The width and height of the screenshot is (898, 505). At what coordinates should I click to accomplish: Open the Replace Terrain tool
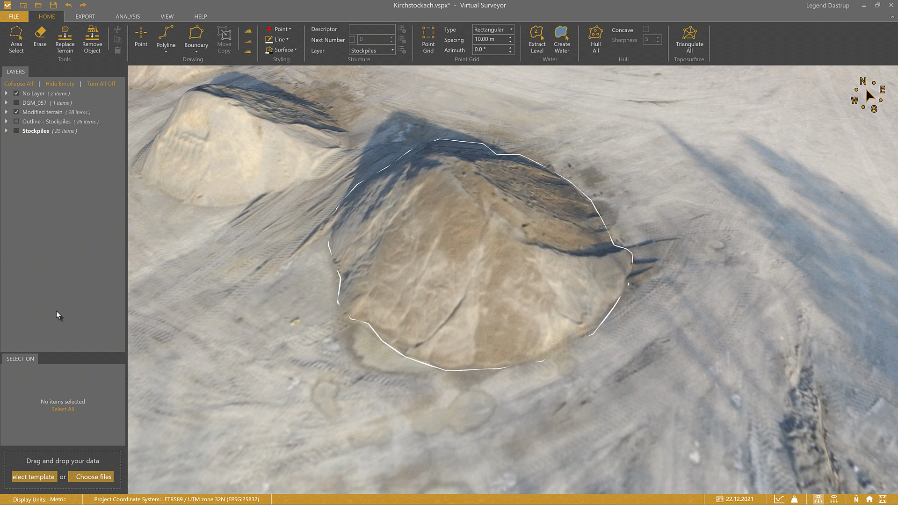(x=65, y=40)
